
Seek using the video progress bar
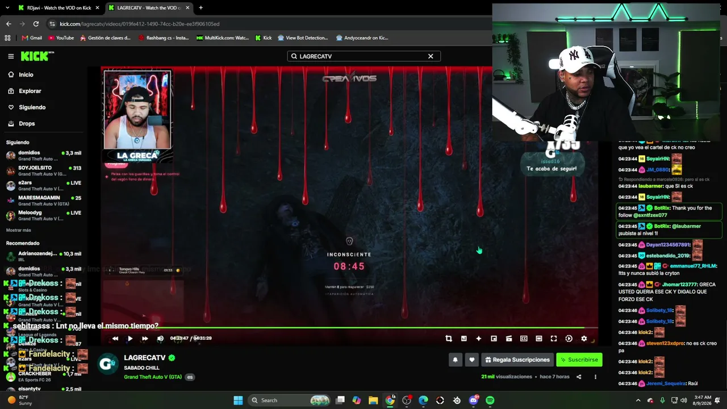click(x=349, y=328)
